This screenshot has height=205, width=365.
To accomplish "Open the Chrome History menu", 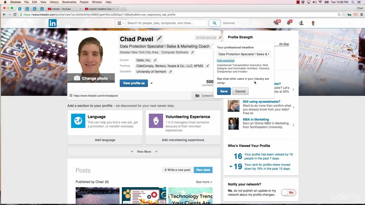I will click(x=54, y=2).
